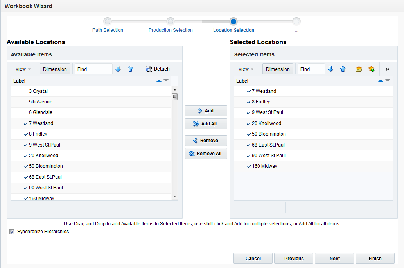Sort Available Items Label ascending
Screen dimensions: 404x268
pyautogui.click(x=159, y=81)
